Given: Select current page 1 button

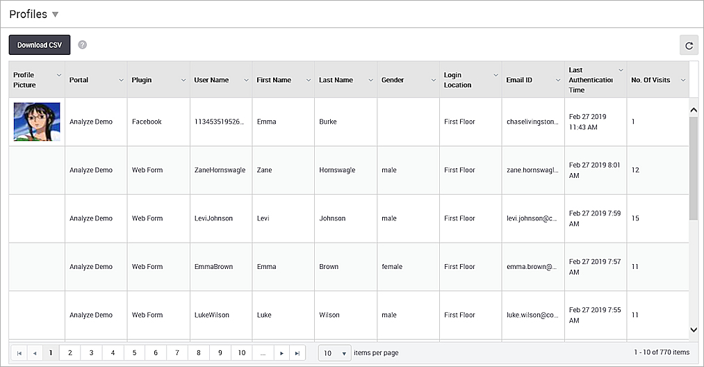Looking at the screenshot, I should (x=51, y=353).
